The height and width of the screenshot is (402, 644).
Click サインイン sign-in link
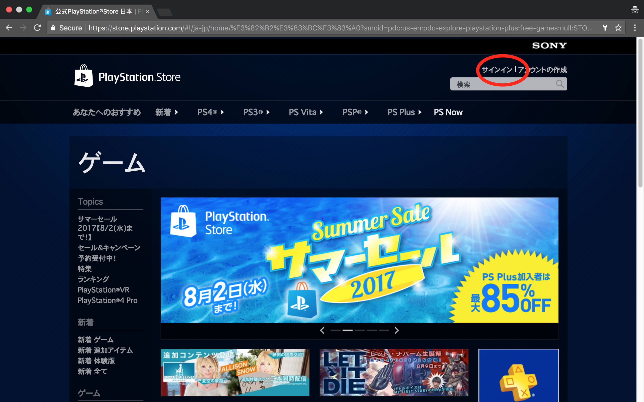pyautogui.click(x=497, y=70)
